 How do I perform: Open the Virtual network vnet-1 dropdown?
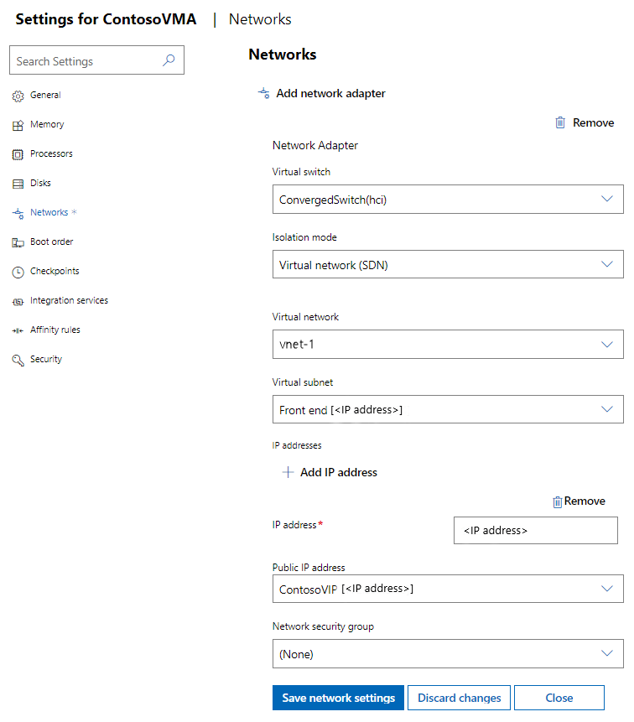tap(448, 344)
